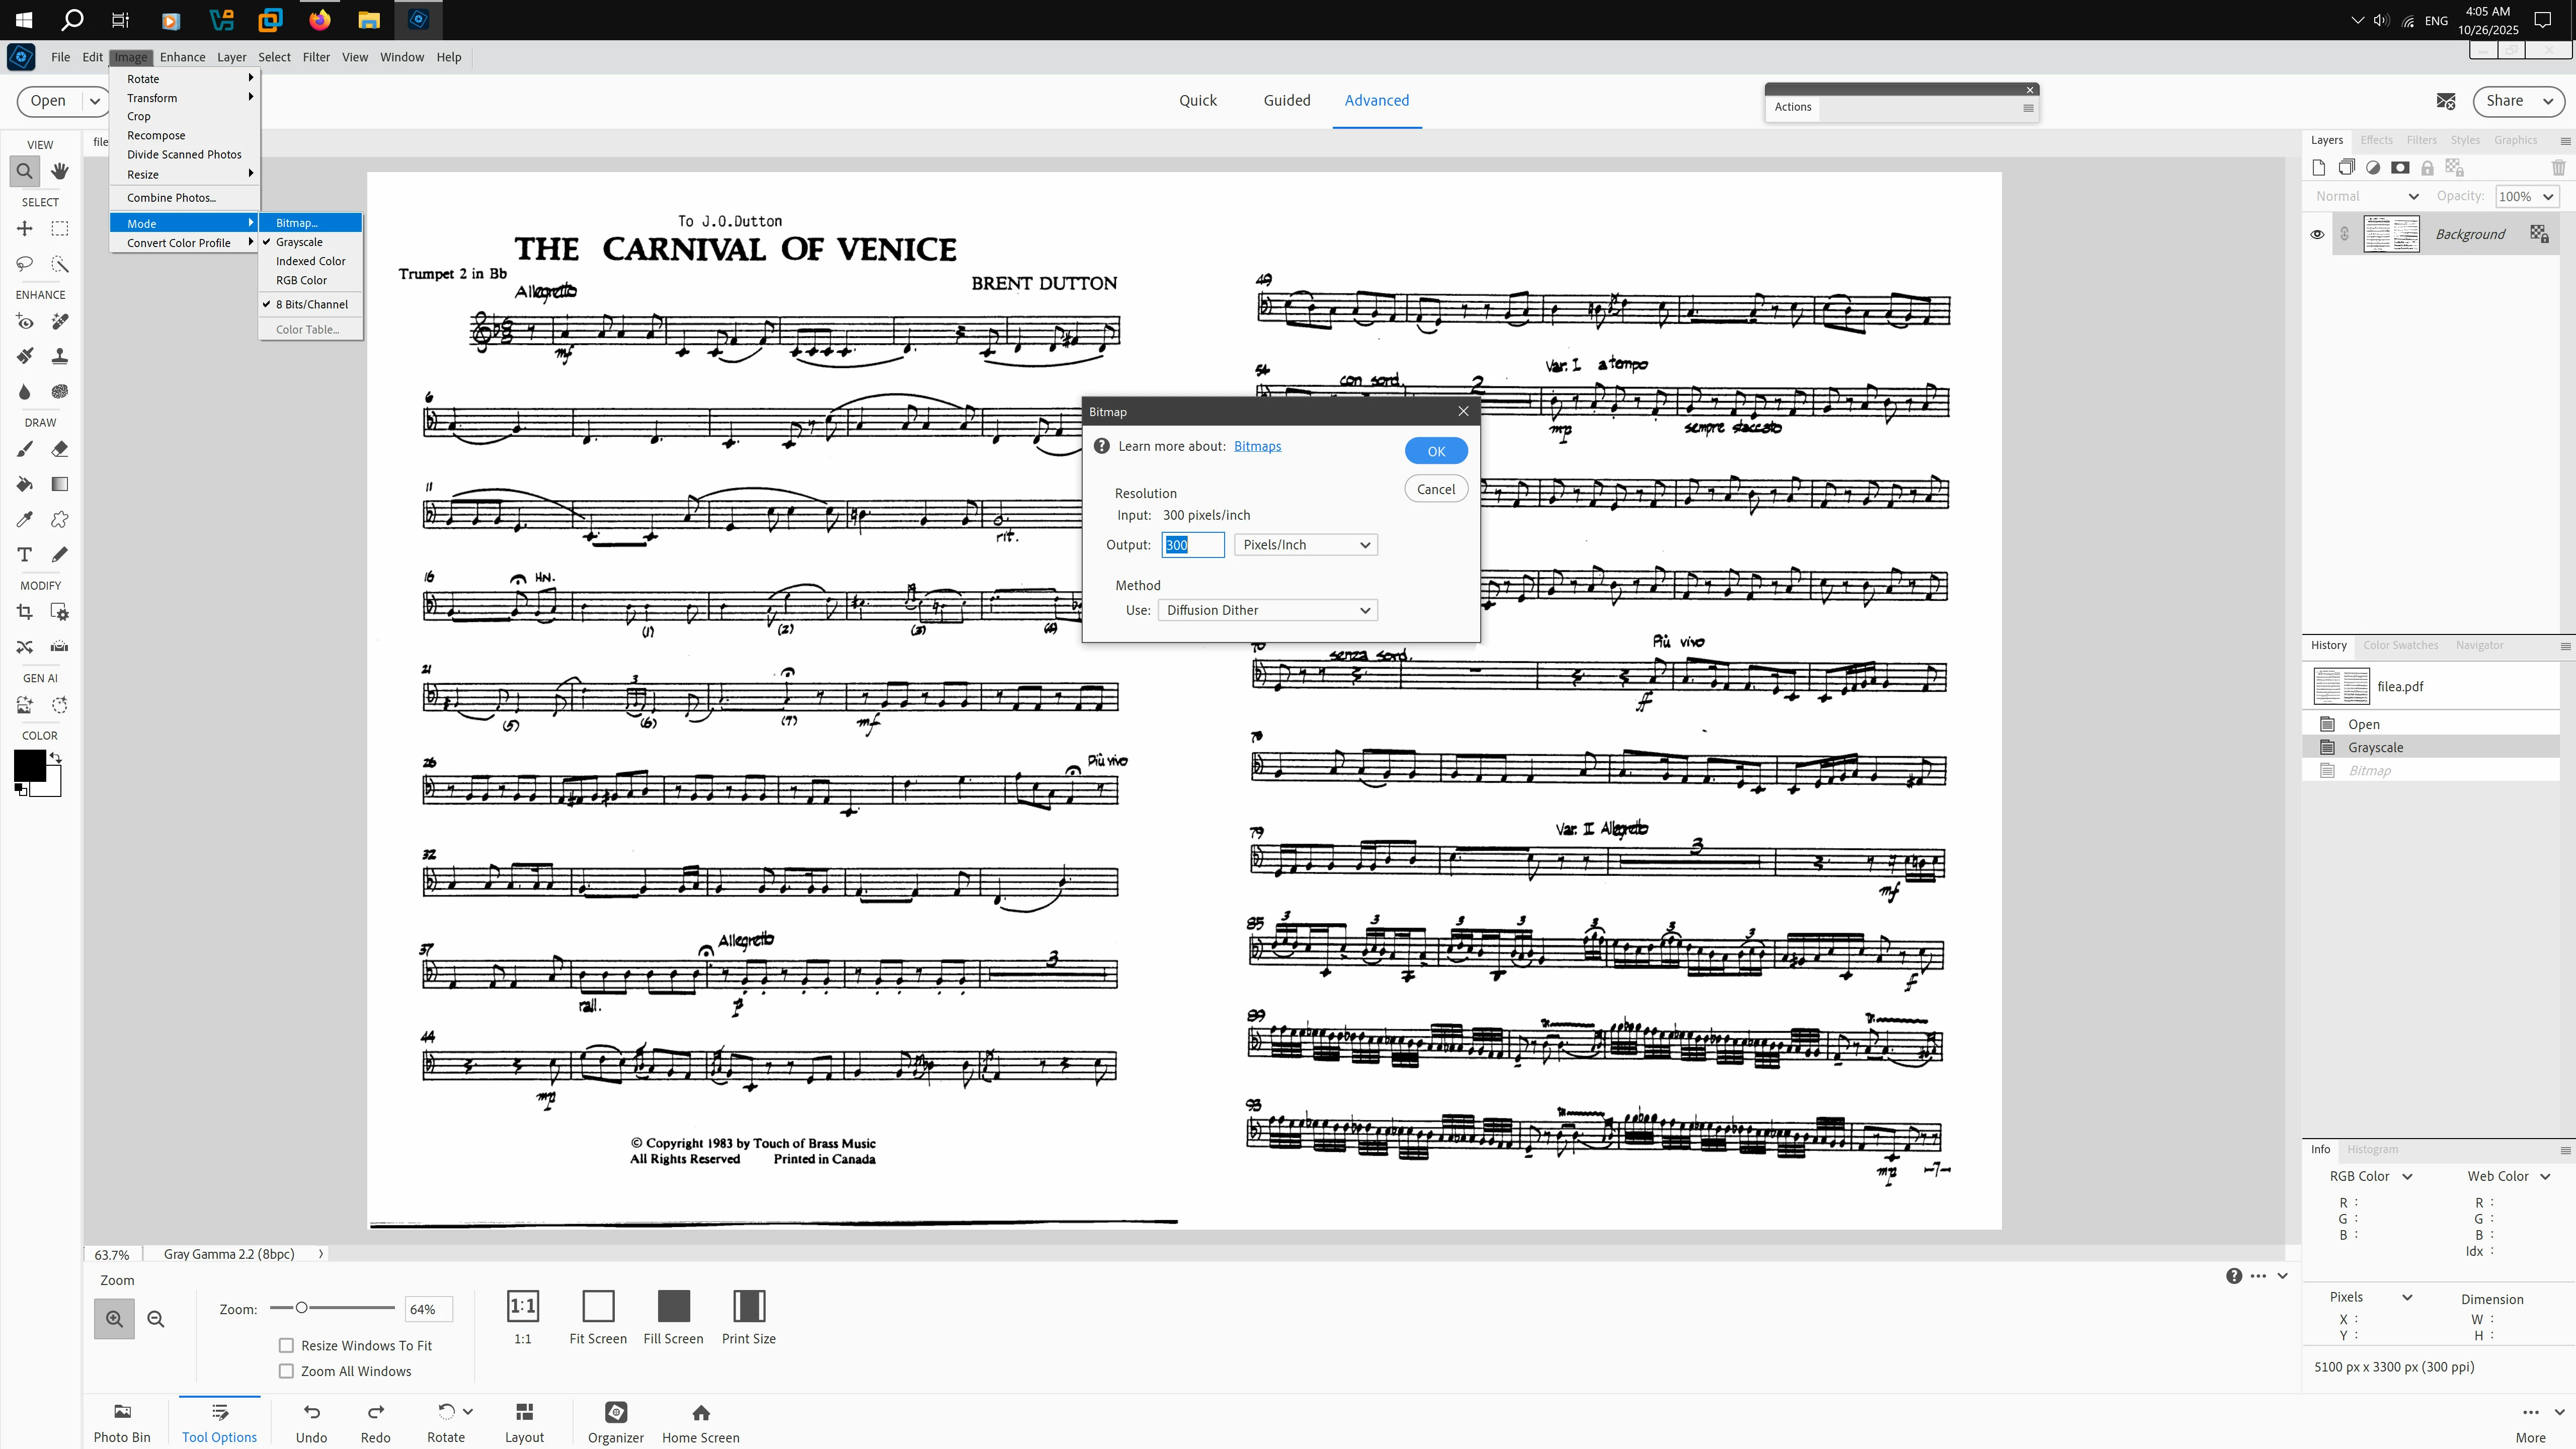Viewport: 2576px width, 1449px height.
Task: Open the Diffusion Dither method dropdown
Action: [x=1267, y=610]
